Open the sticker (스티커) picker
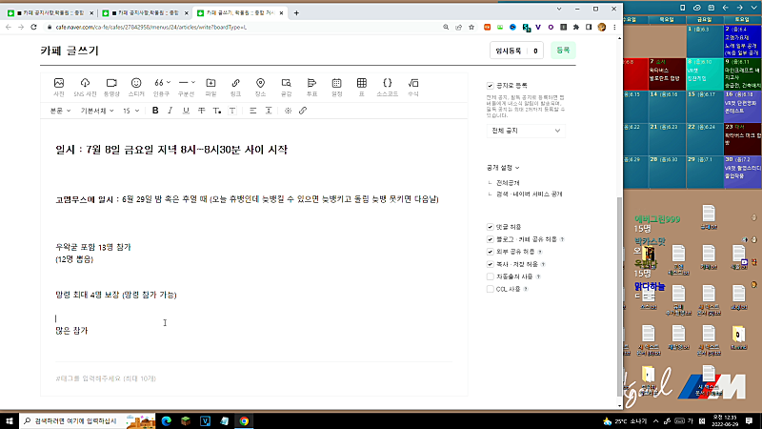Image resolution: width=762 pixels, height=429 pixels. [x=136, y=87]
